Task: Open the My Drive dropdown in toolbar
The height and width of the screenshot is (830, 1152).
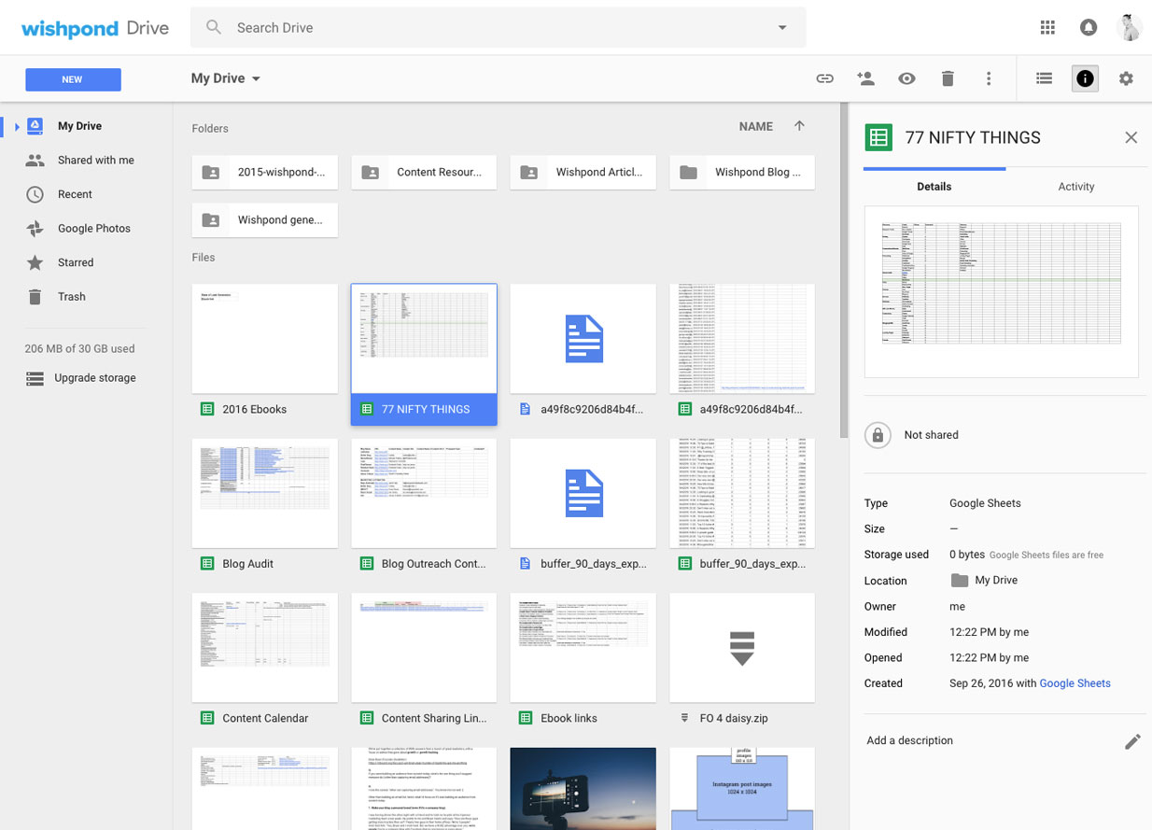Action: point(226,78)
